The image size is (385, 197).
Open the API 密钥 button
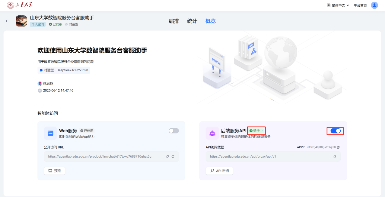click(x=219, y=171)
